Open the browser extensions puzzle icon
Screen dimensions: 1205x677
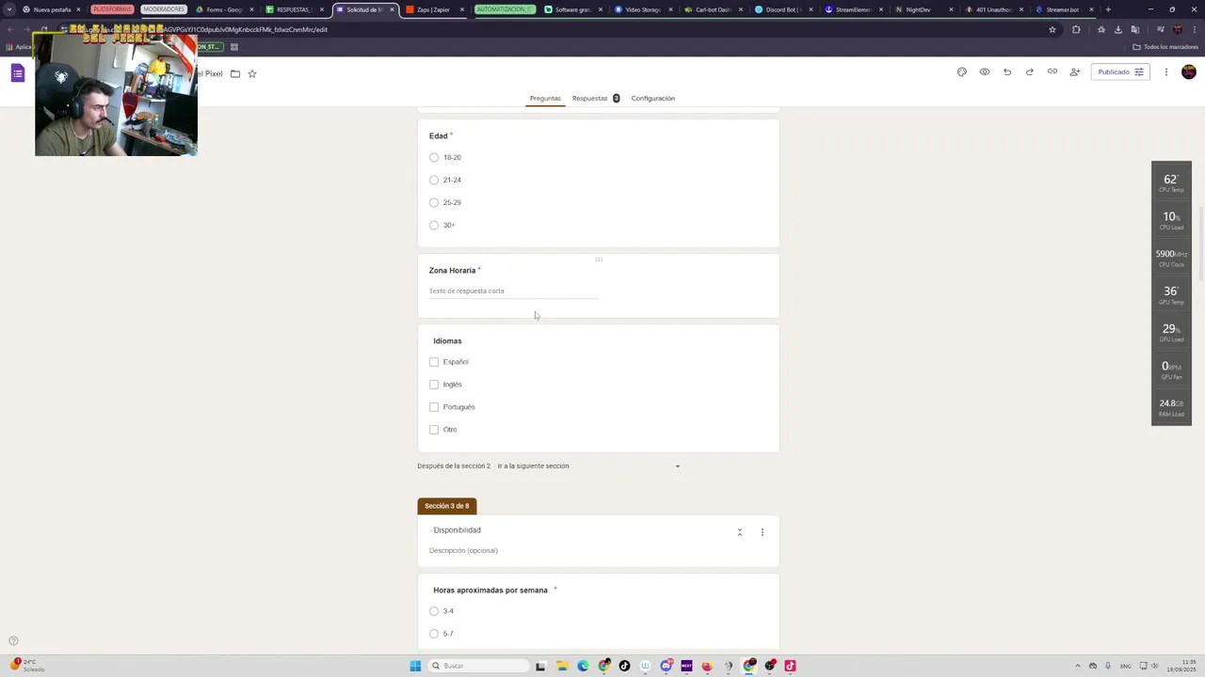pos(1076,29)
